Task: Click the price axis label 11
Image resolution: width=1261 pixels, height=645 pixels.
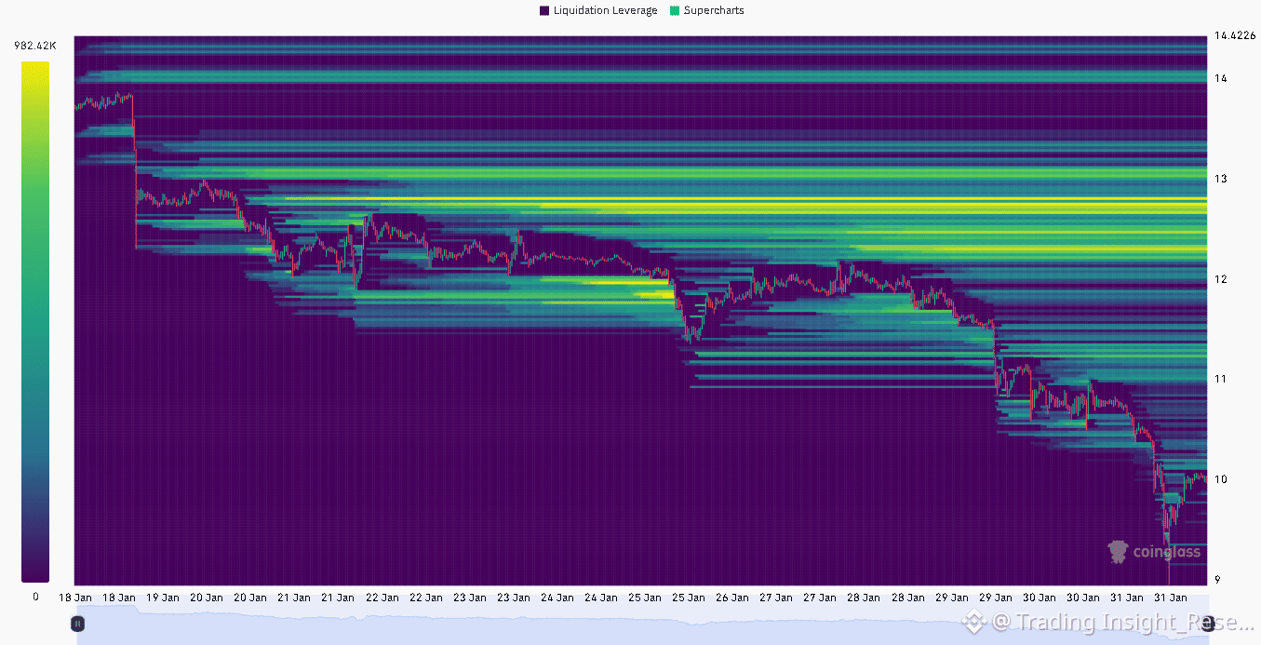Action: point(1219,379)
